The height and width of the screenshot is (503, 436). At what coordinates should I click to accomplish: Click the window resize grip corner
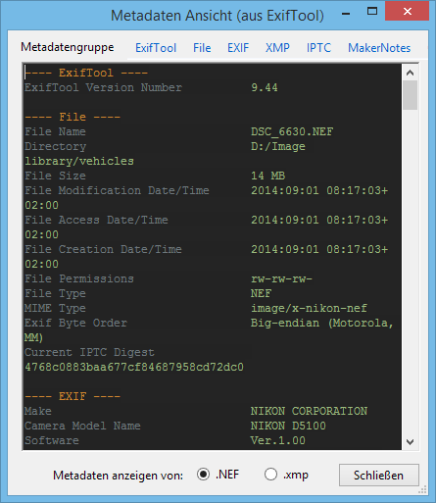point(422,489)
